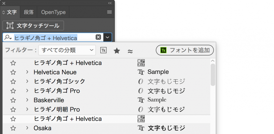Expand ヒラギノ角ゴシック font family

point(27,81)
